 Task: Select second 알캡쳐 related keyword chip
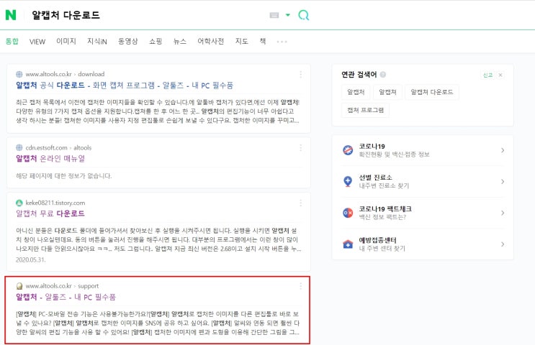(387, 92)
